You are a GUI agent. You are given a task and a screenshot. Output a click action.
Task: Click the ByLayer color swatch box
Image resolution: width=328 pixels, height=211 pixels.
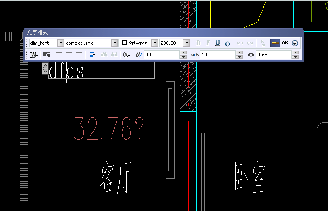pos(125,43)
